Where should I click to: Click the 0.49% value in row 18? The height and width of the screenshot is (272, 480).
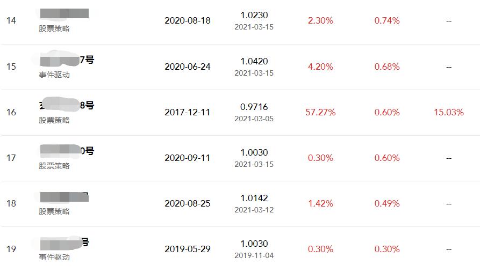[x=387, y=203]
